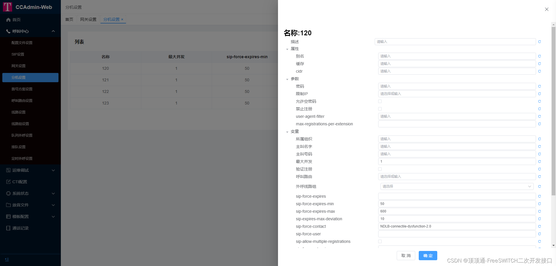
Task: Expand the 系统状态 sidebar menu
Action: point(30,193)
